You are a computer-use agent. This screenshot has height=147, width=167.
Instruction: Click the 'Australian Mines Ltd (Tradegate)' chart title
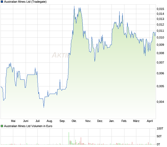(x=25, y=2)
